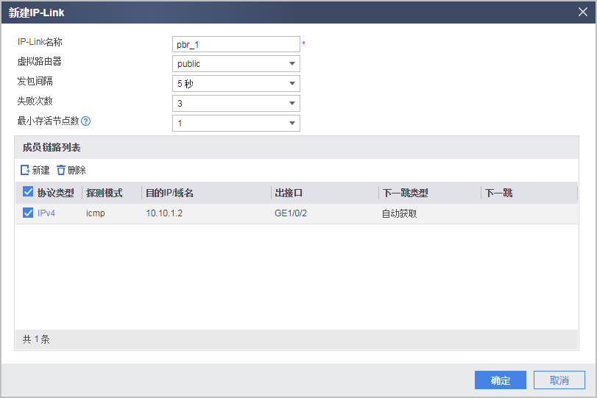
Task: Toggle the select-all checkbox in table header
Action: [28, 193]
